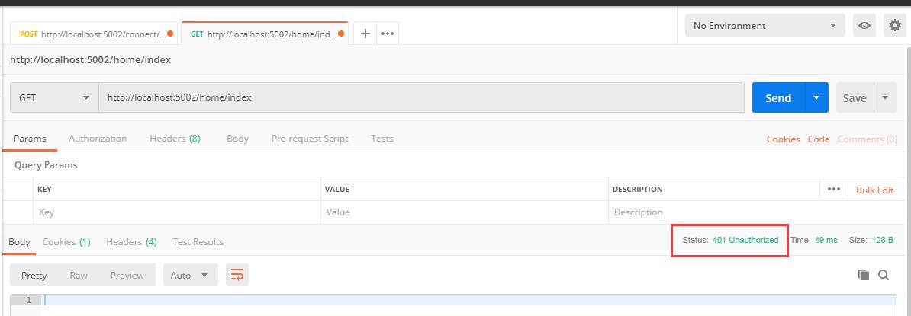
Task: Toggle word wrap in response body
Action: pos(237,275)
